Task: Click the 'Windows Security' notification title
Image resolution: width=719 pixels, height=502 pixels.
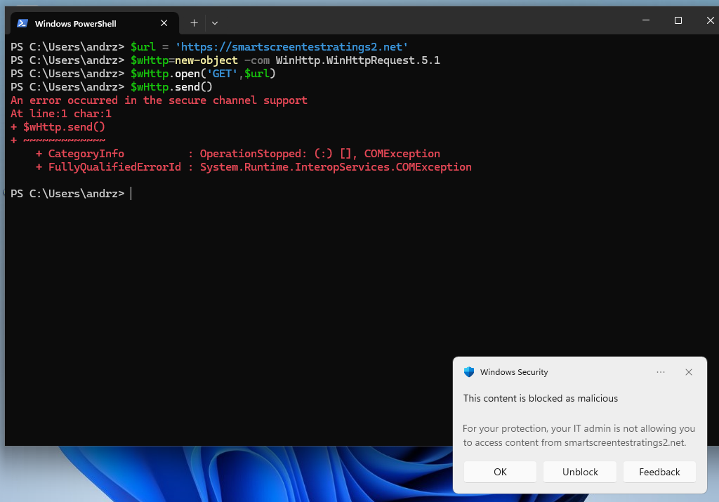Action: click(513, 372)
